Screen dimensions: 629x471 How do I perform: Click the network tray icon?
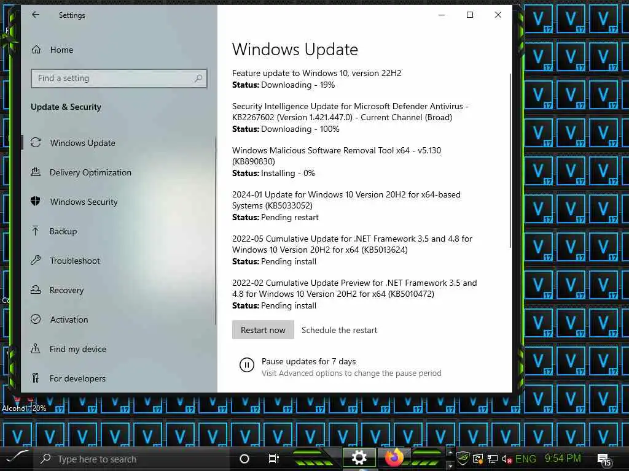point(493,459)
